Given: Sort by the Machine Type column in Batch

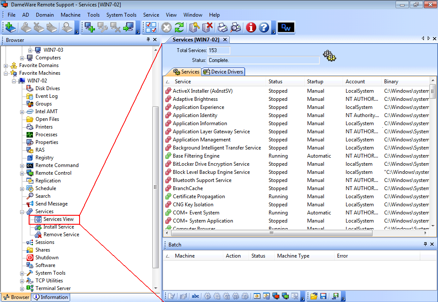Looking at the screenshot, I should [304, 256].
